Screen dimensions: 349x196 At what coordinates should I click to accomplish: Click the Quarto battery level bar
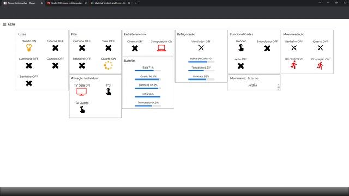click(148, 79)
